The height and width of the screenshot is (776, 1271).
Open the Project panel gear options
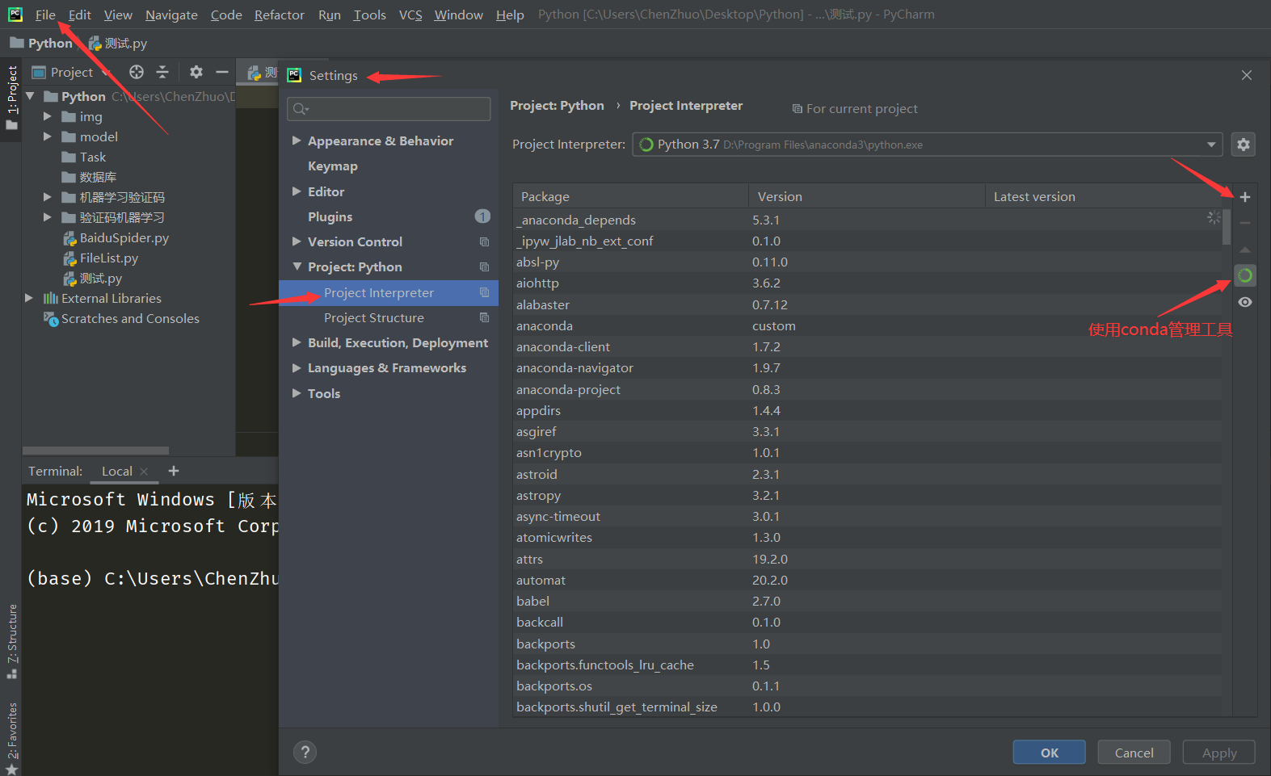coord(196,73)
